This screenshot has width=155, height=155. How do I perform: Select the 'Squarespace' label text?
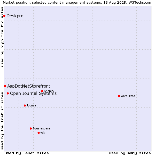pyautogui.click(x=41, y=128)
